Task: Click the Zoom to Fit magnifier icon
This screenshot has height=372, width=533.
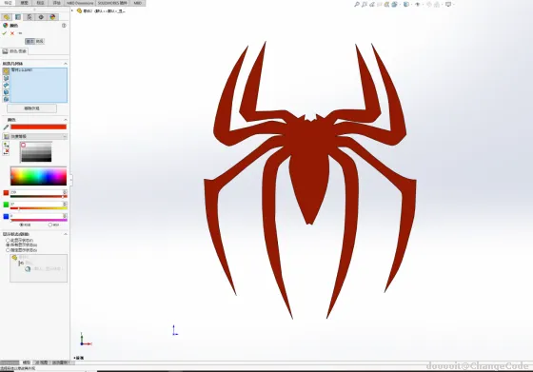Action: coord(357,5)
